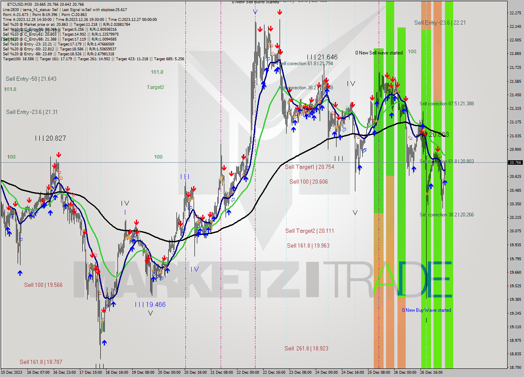Click the green 'Target2' label

coord(156,87)
